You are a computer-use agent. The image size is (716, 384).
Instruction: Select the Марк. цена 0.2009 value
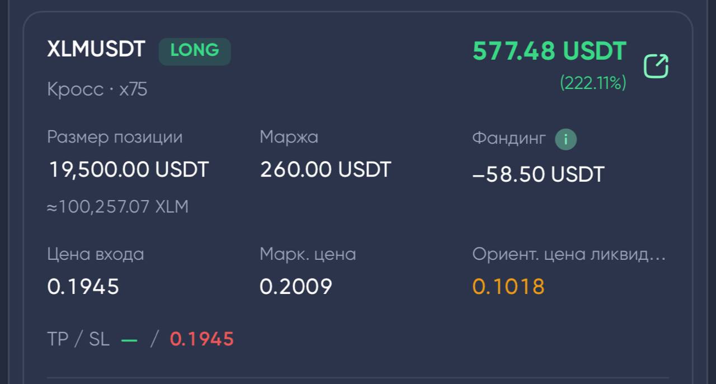(296, 287)
